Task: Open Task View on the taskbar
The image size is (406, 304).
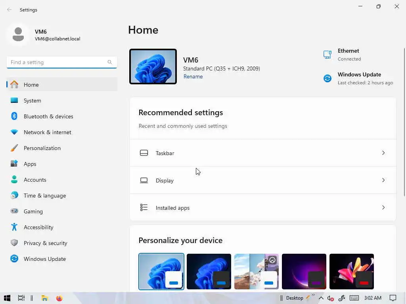Action: (21, 298)
